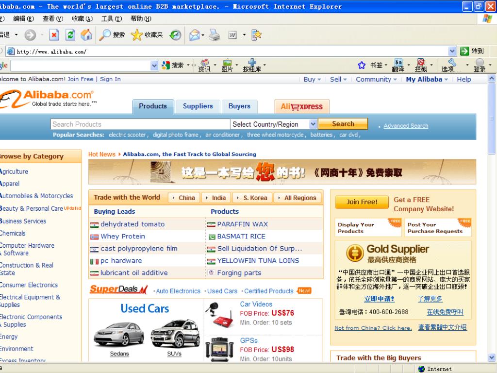Filter Trade with the World by China

(184, 198)
